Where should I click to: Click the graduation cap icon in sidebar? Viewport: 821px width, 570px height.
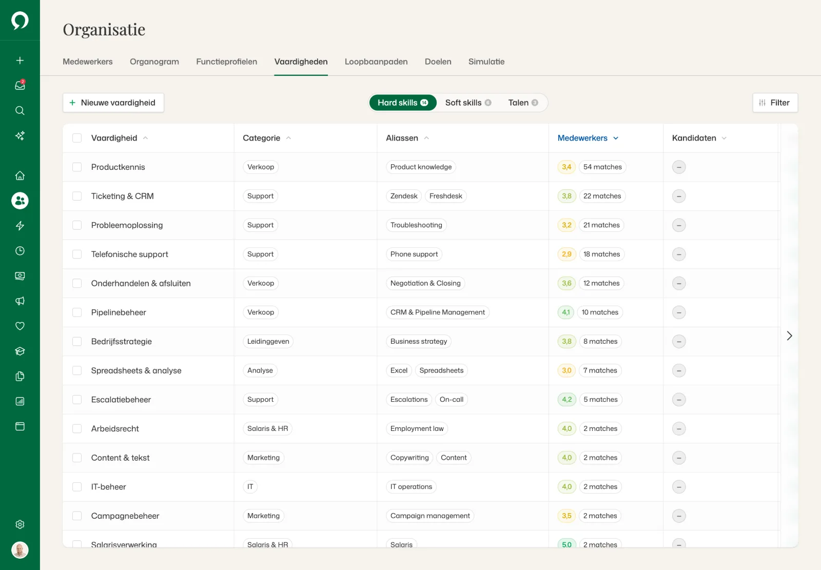[x=20, y=351]
